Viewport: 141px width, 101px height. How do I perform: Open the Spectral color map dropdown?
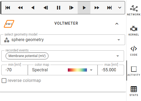63,70
